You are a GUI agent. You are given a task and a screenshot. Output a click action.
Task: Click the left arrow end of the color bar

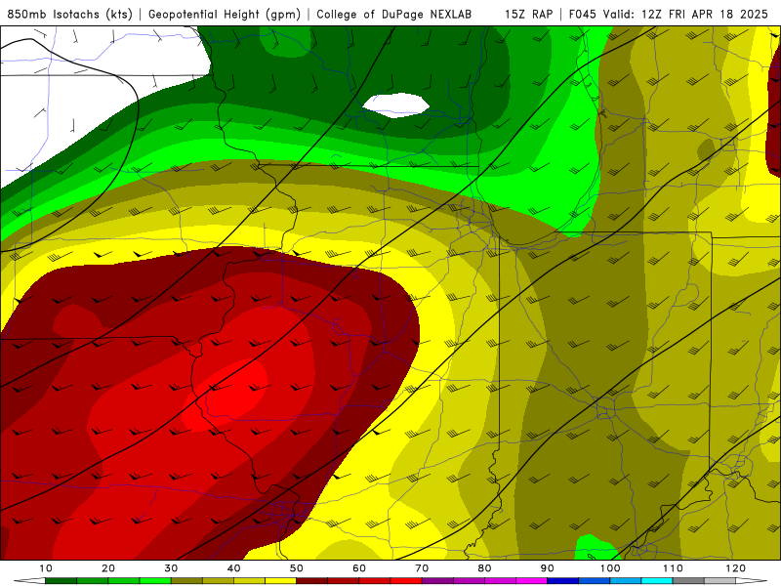pos(29,581)
